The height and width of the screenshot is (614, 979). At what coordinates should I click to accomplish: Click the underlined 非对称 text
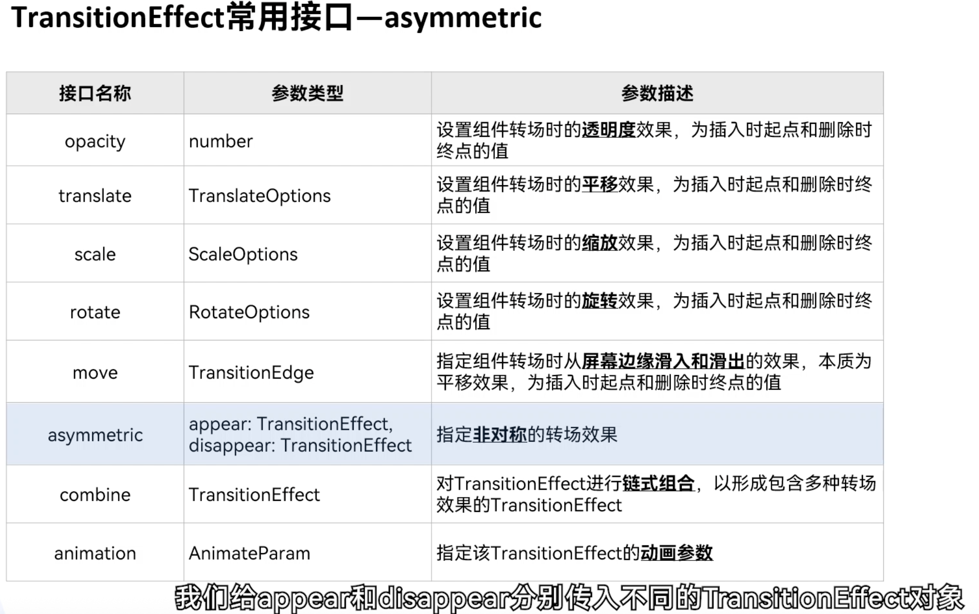coord(499,435)
